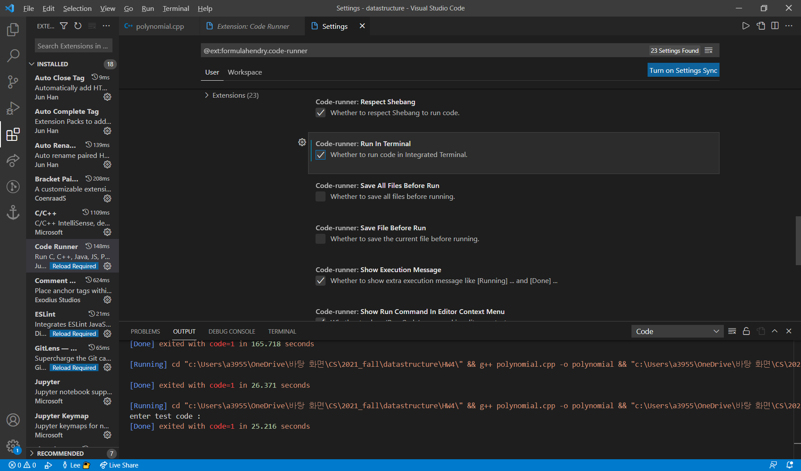The image size is (801, 471).
Task: Select the Auto Close Tag extension
Action: coord(72,87)
